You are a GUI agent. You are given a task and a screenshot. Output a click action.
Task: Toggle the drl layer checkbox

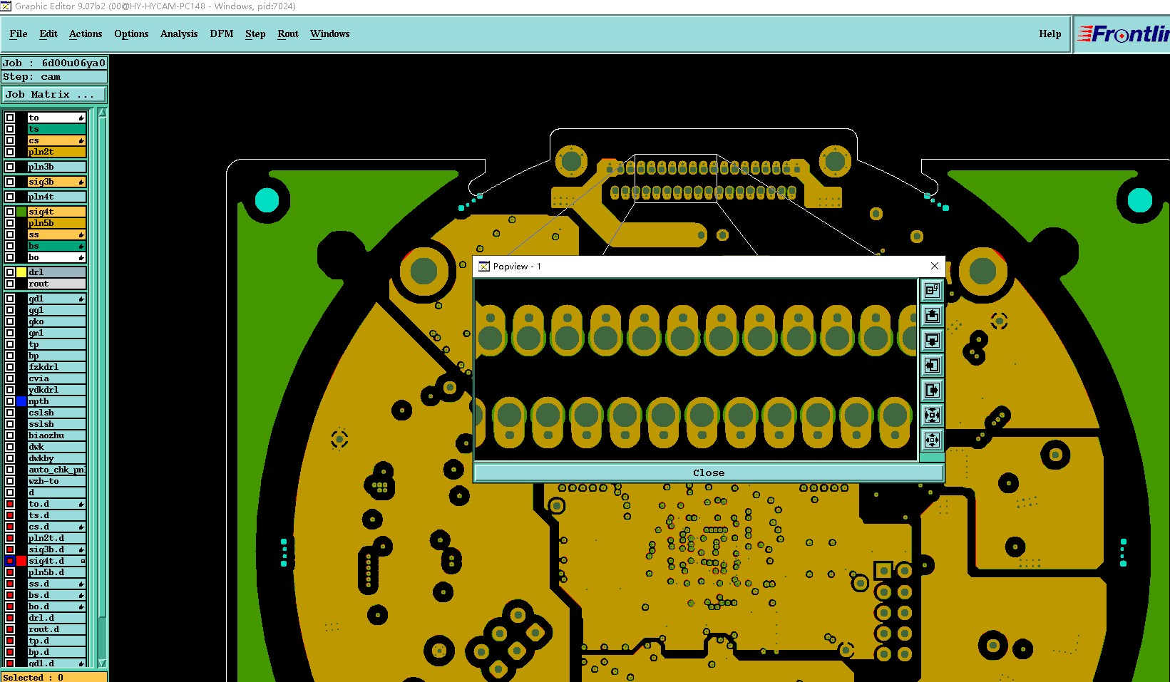pyautogui.click(x=10, y=272)
